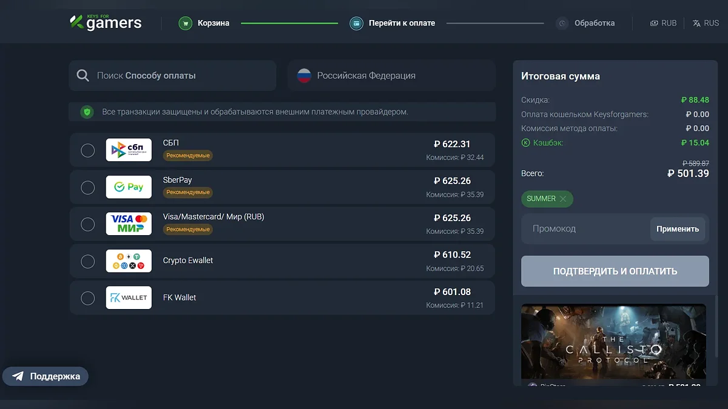Click the Комиссия: ₽ 20.65 text

[455, 268]
